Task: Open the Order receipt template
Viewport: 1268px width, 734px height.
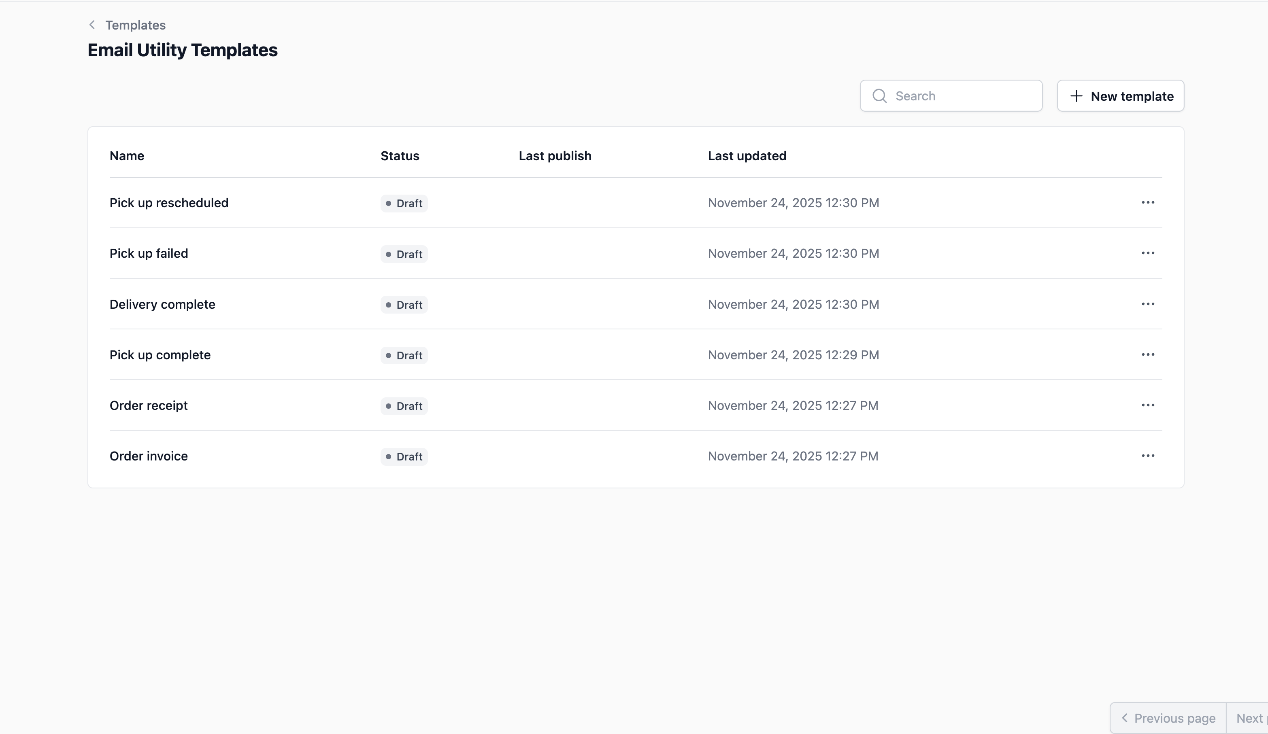Action: click(x=149, y=406)
